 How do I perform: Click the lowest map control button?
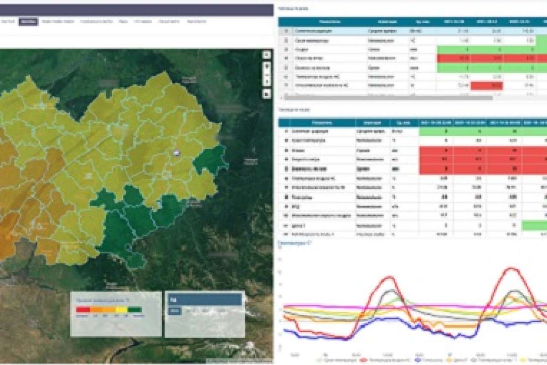(x=267, y=94)
